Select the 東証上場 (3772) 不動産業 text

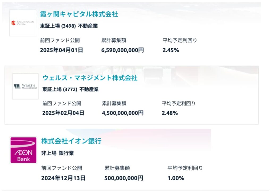[70, 89]
